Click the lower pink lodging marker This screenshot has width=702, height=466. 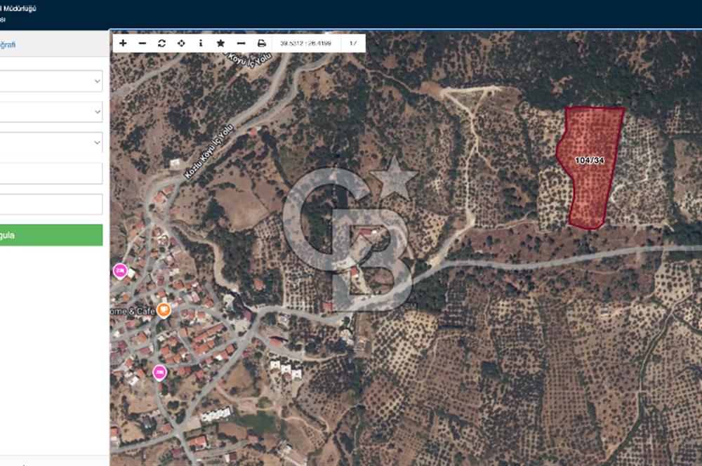click(x=159, y=372)
